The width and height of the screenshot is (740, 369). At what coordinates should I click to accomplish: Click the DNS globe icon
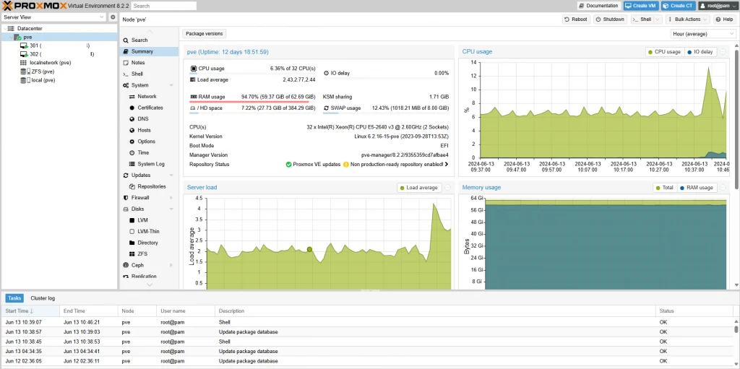point(132,119)
